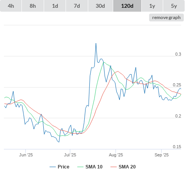The height and width of the screenshot is (177, 185).
Task: Select the Aug '25 axis tick label
Action: pyautogui.click(x=116, y=155)
